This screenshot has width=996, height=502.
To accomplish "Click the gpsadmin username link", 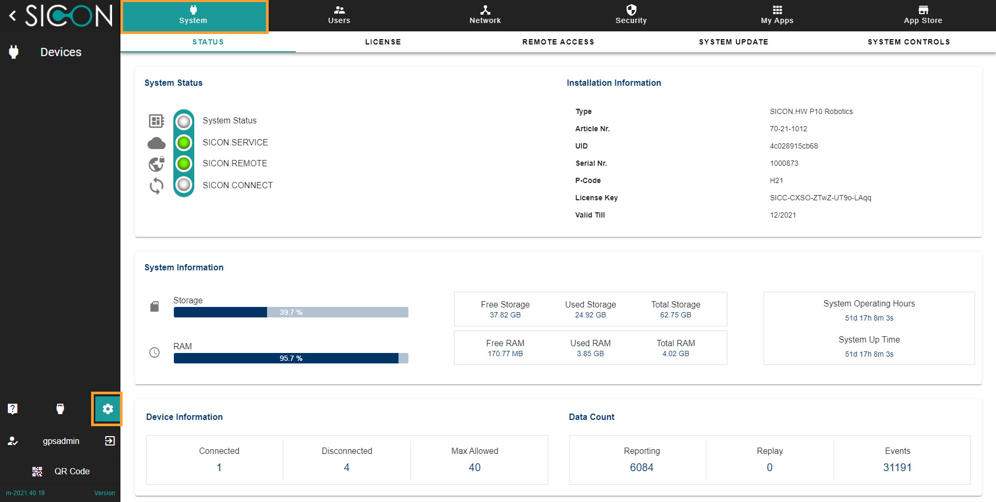I will pos(61,441).
